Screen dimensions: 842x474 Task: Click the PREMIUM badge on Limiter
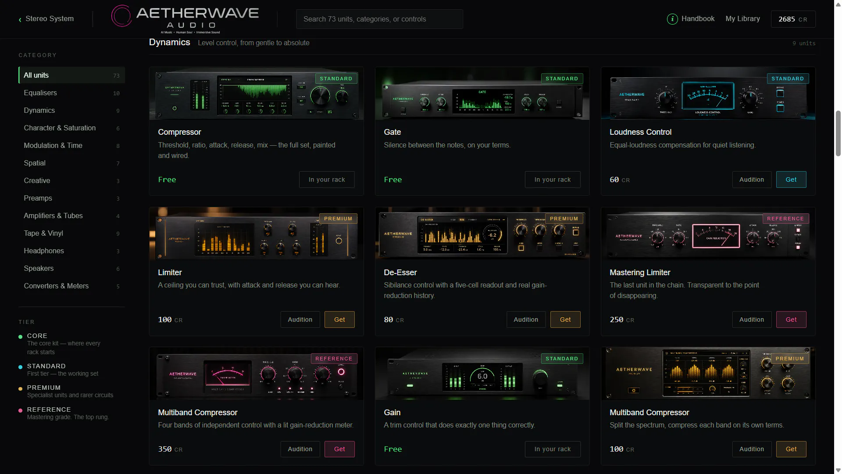click(x=338, y=219)
